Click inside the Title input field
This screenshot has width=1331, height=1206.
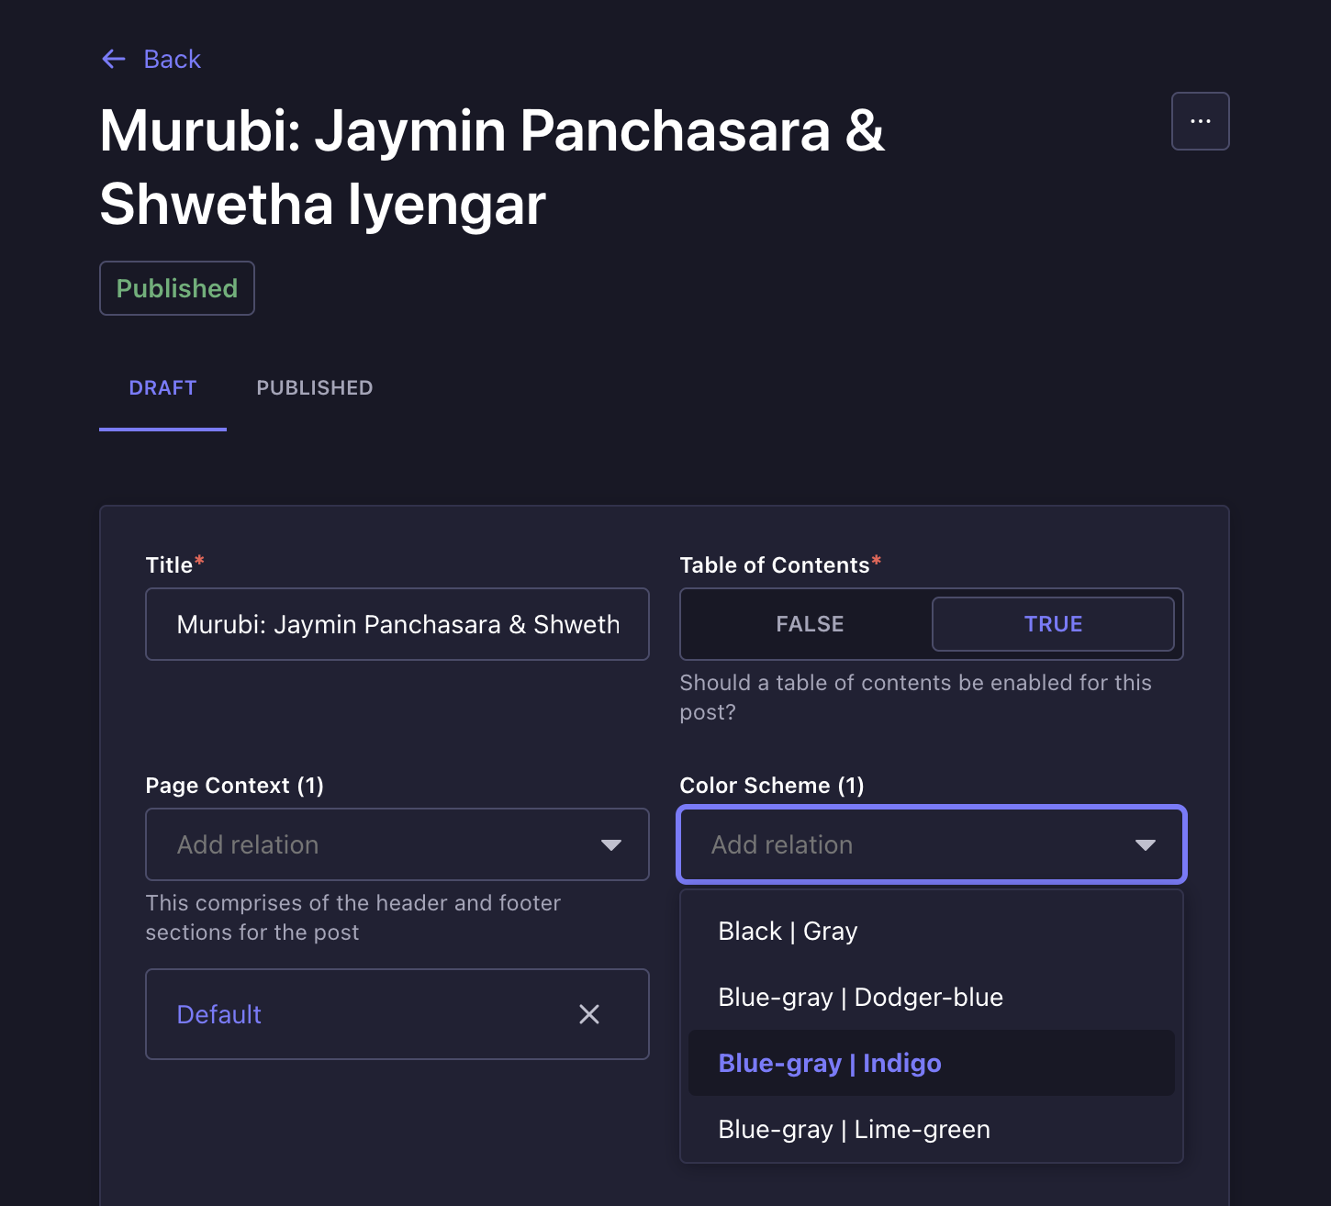pos(397,624)
